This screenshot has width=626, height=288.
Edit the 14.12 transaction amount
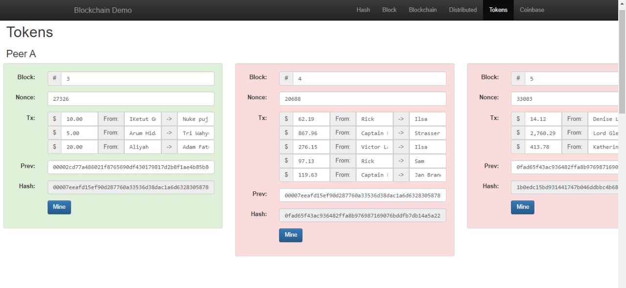(543, 119)
